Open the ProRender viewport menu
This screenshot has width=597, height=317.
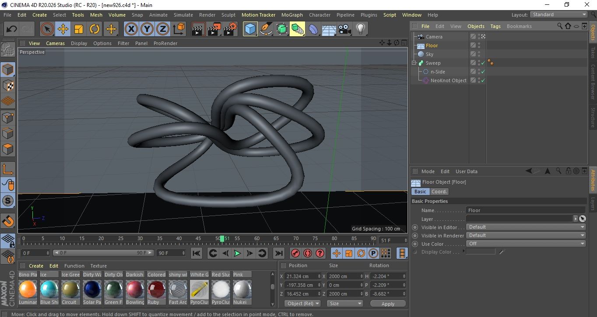165,43
